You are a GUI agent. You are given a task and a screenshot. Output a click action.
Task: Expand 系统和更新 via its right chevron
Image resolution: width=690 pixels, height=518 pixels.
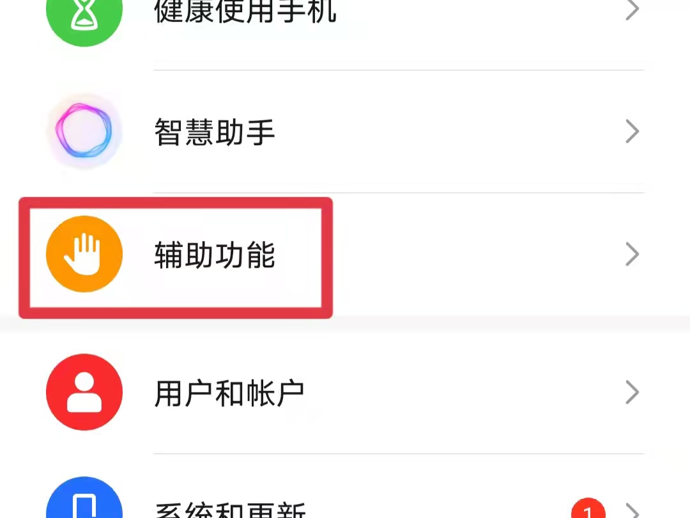click(x=632, y=511)
